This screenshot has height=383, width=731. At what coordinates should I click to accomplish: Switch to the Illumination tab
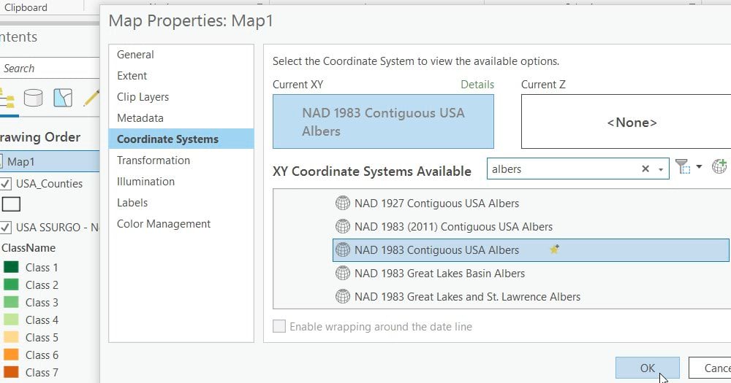point(145,182)
